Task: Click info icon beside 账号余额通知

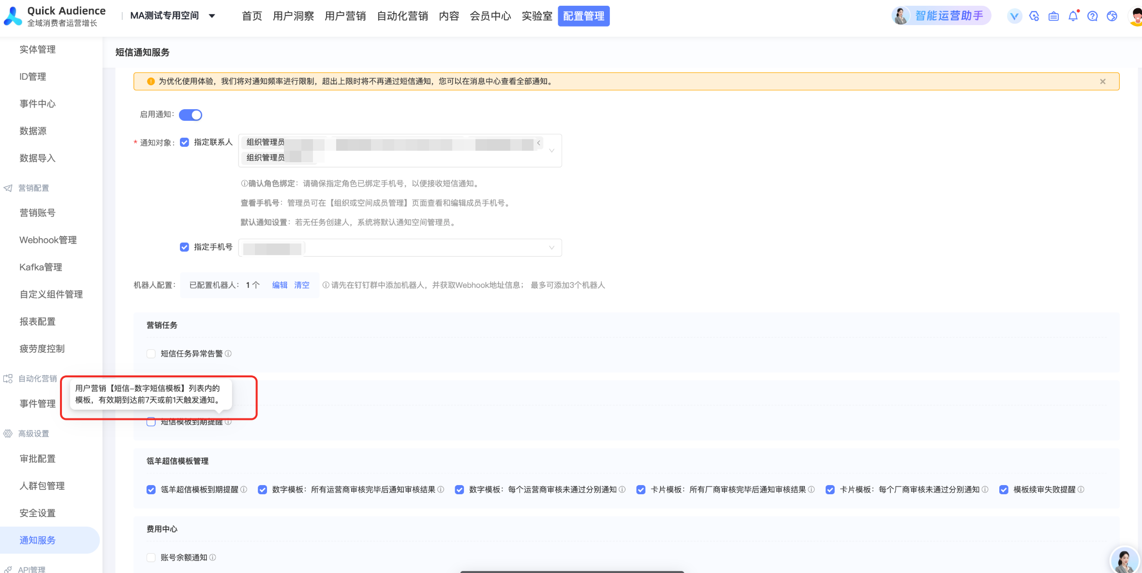Action: tap(213, 558)
